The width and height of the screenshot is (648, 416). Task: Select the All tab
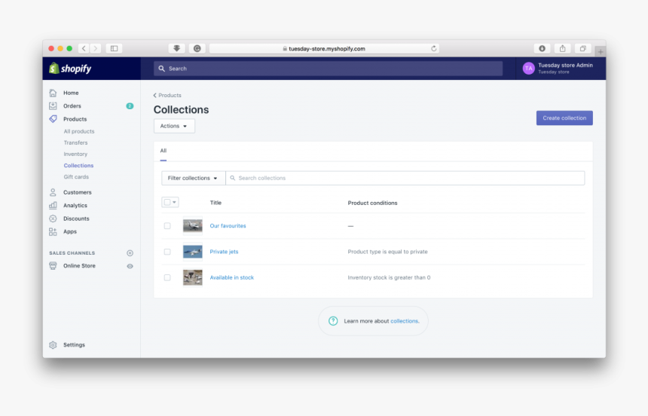click(x=163, y=151)
